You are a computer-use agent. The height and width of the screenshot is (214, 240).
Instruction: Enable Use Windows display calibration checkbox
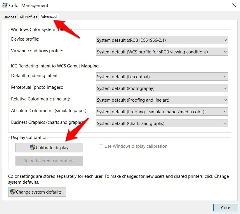point(101,147)
